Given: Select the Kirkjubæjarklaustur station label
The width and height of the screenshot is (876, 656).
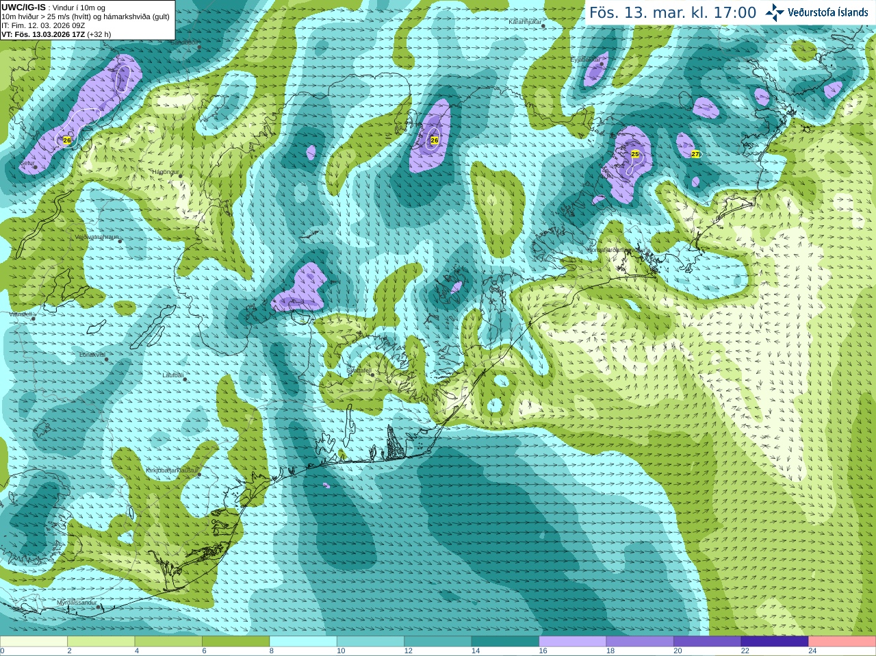Looking at the screenshot, I should pyautogui.click(x=172, y=471).
